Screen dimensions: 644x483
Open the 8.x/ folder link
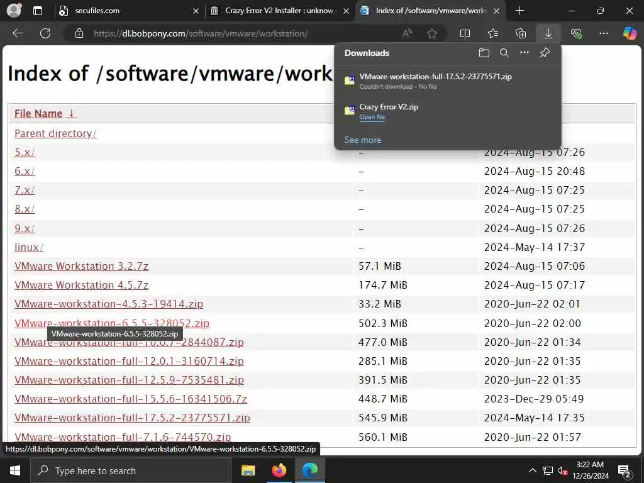pyautogui.click(x=25, y=209)
